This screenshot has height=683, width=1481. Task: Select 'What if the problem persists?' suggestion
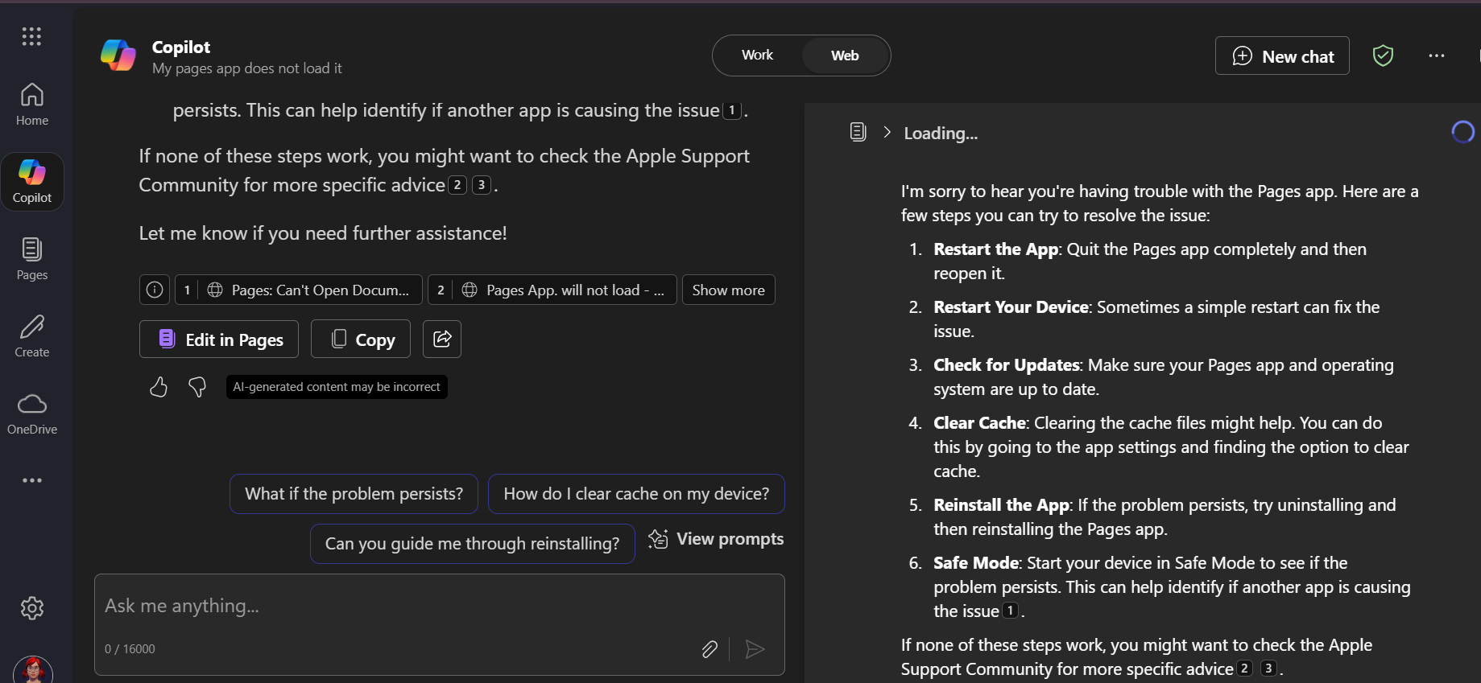(x=354, y=494)
